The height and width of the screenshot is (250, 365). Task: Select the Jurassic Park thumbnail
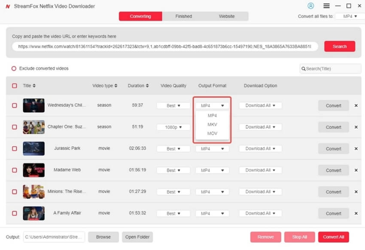(34, 149)
